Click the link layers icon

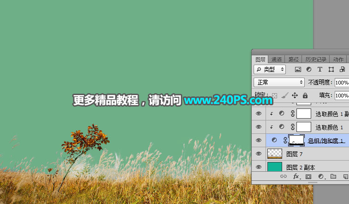click(284, 176)
